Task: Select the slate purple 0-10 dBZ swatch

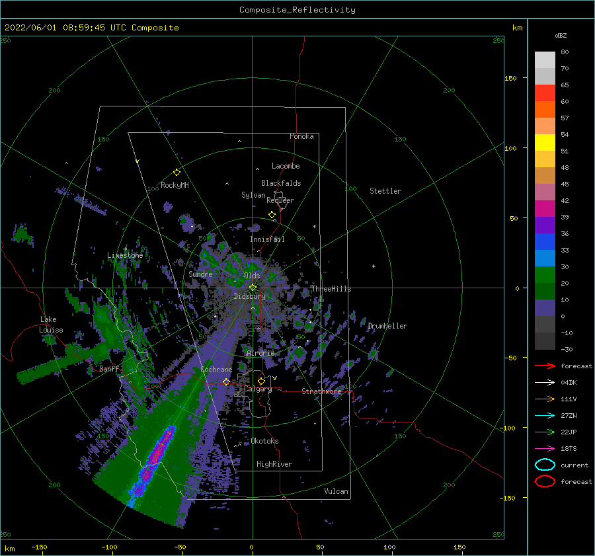Action: point(545,308)
